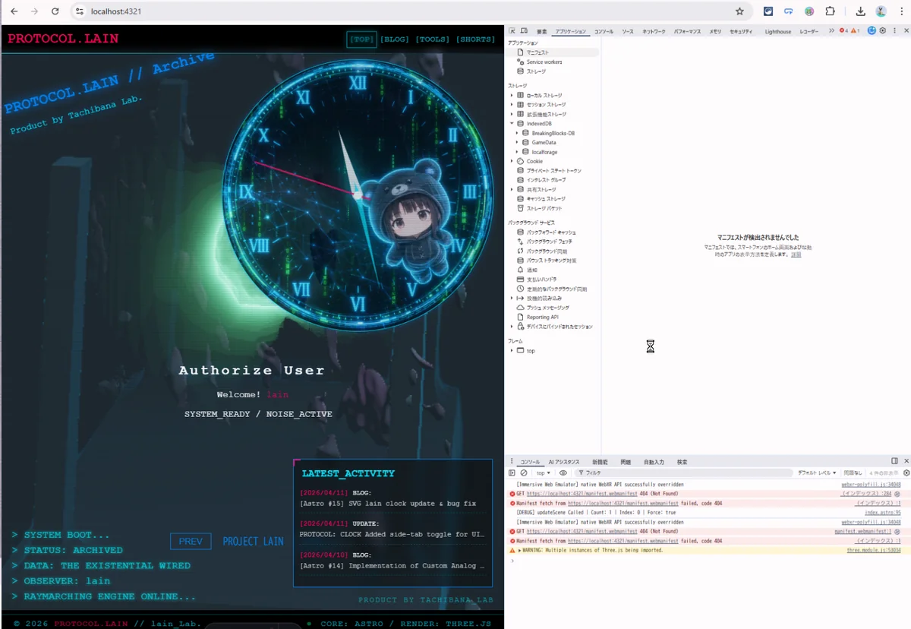Click the [BLOG] navigation link
This screenshot has width=911, height=629.
(395, 40)
